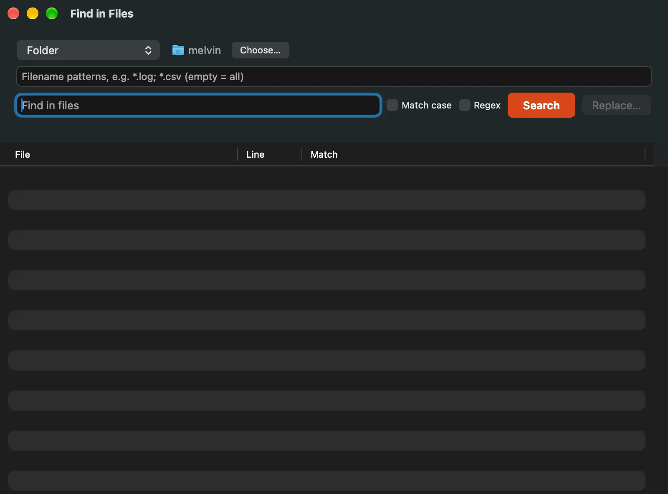Close the Find in Files window
This screenshot has width=668, height=494.
click(13, 13)
